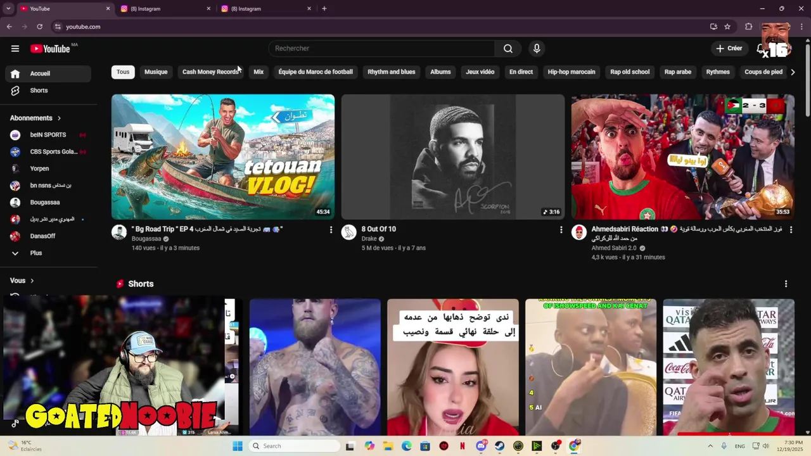The image size is (811, 456).
Task: Select the En direct chip
Action: click(521, 72)
